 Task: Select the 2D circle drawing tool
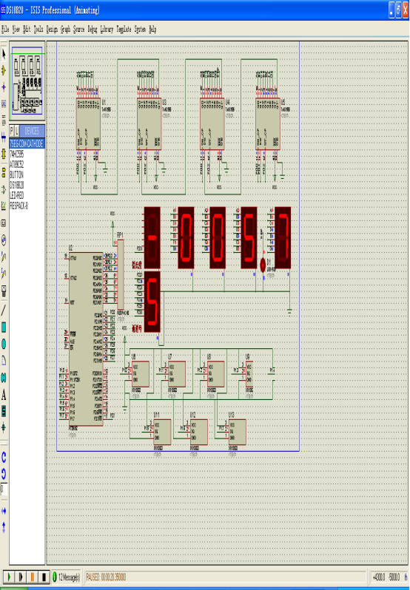click(4, 344)
